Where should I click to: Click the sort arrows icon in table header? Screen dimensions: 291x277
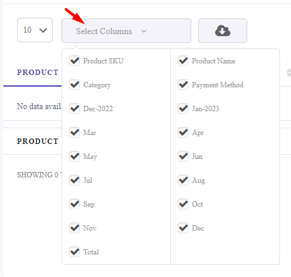click(x=288, y=72)
